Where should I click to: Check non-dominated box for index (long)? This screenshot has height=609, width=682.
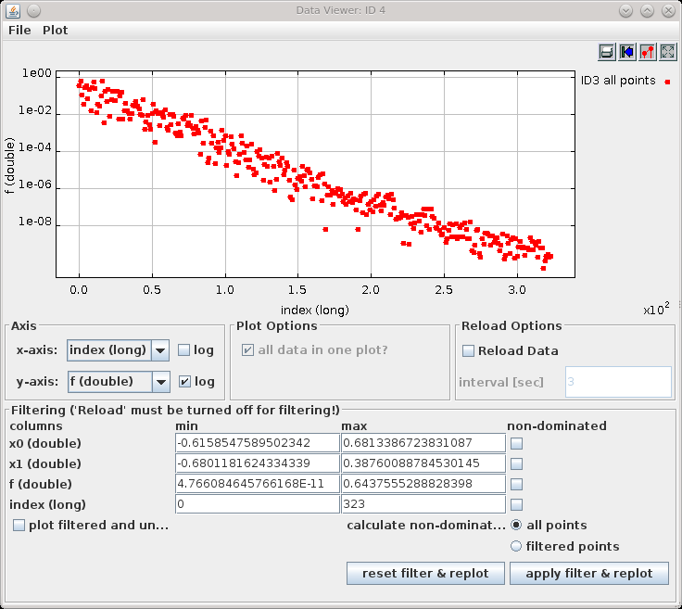[516, 504]
